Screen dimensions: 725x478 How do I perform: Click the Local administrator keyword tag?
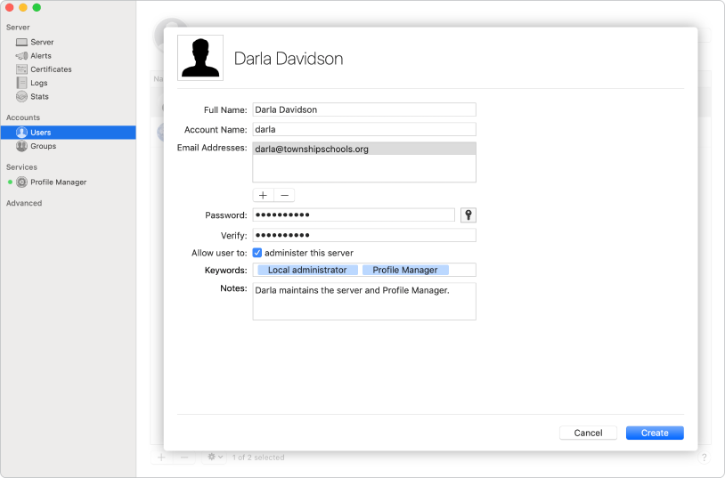[x=307, y=270]
